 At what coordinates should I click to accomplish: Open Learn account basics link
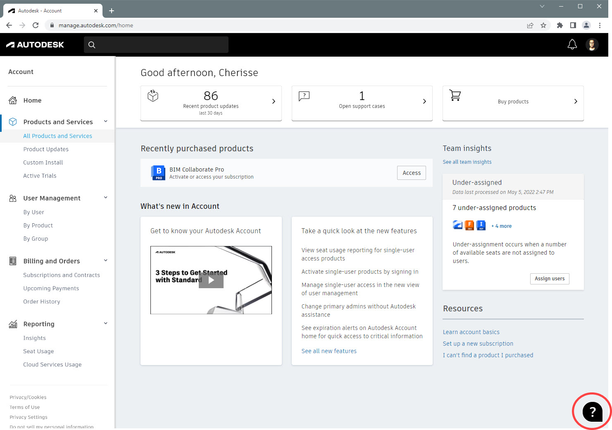471,332
